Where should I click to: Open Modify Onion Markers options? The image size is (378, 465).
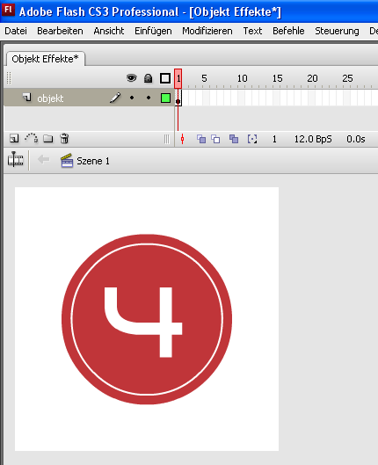click(252, 139)
